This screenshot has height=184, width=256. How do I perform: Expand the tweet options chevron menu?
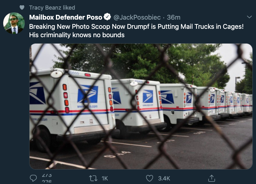click(249, 17)
